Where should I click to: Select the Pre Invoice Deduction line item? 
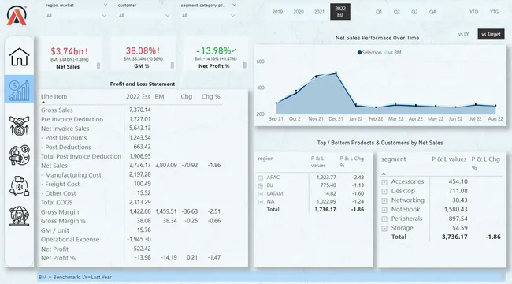point(72,119)
